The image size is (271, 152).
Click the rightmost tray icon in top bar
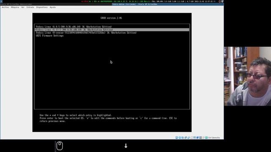click(222, 1)
